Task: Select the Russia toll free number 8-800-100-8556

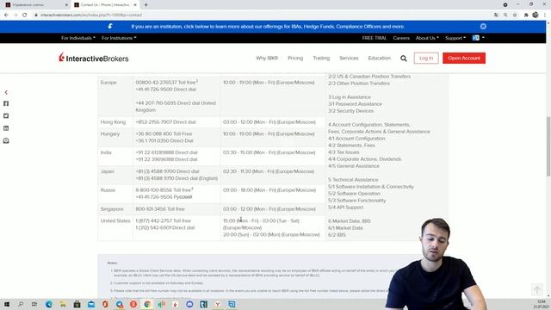Action: coord(164,190)
